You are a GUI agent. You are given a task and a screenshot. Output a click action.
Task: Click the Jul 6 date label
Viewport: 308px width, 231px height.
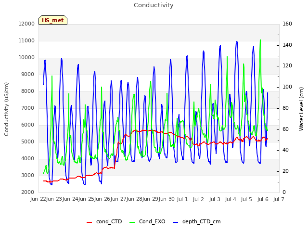[x=263, y=199]
